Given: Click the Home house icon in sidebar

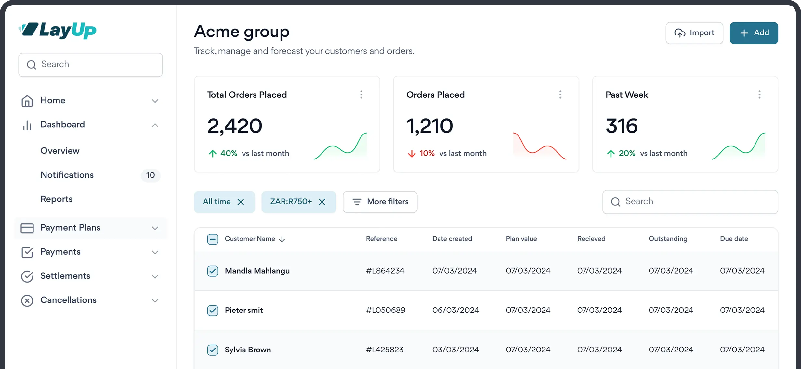Looking at the screenshot, I should click(x=27, y=101).
